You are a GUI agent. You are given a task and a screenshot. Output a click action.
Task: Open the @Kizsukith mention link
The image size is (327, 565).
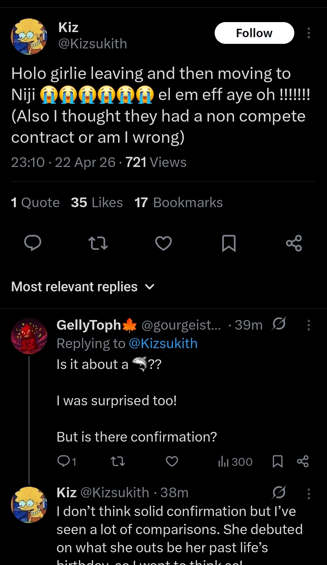[x=163, y=343]
